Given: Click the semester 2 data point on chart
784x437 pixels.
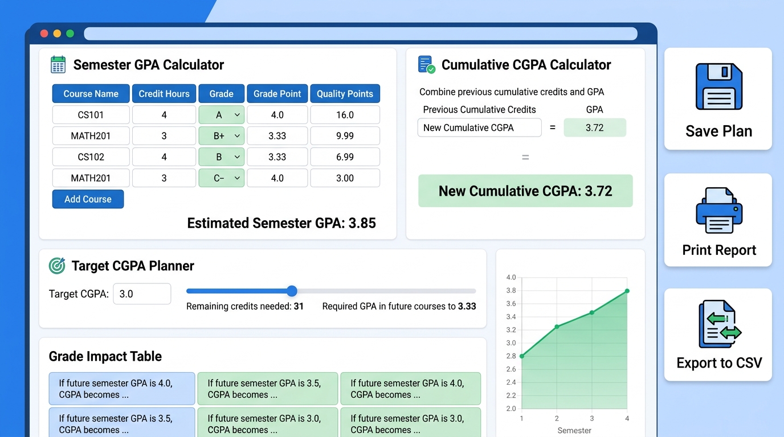Looking at the screenshot, I should (557, 327).
